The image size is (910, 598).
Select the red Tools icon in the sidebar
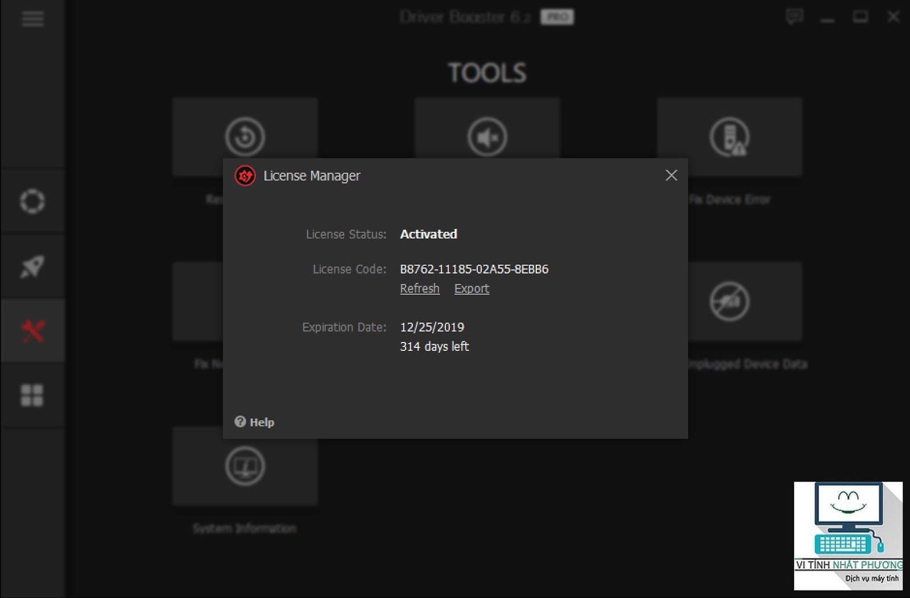(x=32, y=331)
